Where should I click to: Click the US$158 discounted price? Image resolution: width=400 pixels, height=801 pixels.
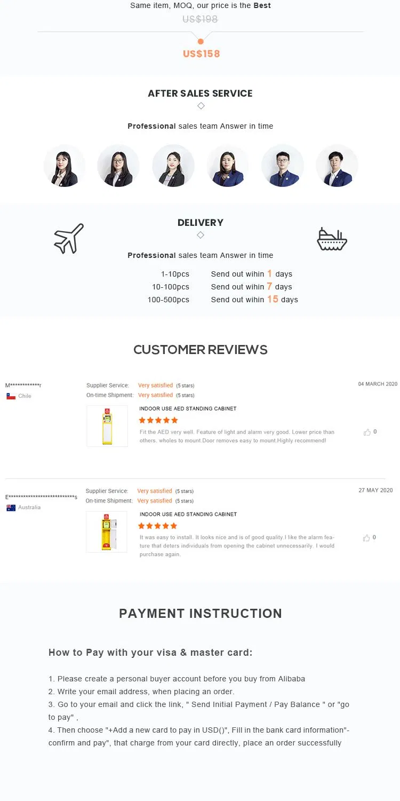click(x=201, y=54)
